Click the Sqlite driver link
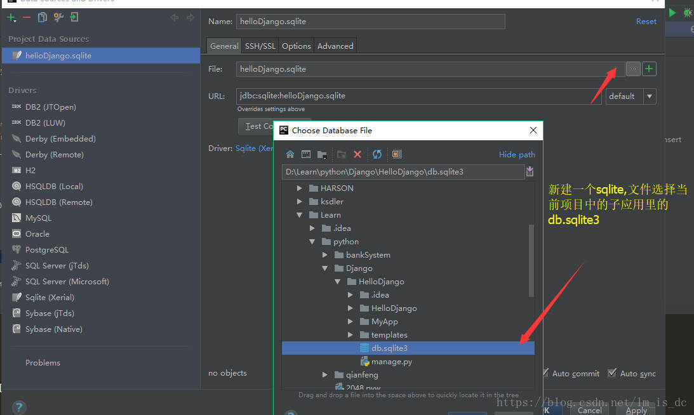 (x=254, y=148)
